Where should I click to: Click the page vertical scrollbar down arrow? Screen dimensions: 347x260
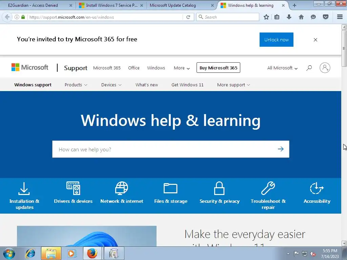(344, 243)
